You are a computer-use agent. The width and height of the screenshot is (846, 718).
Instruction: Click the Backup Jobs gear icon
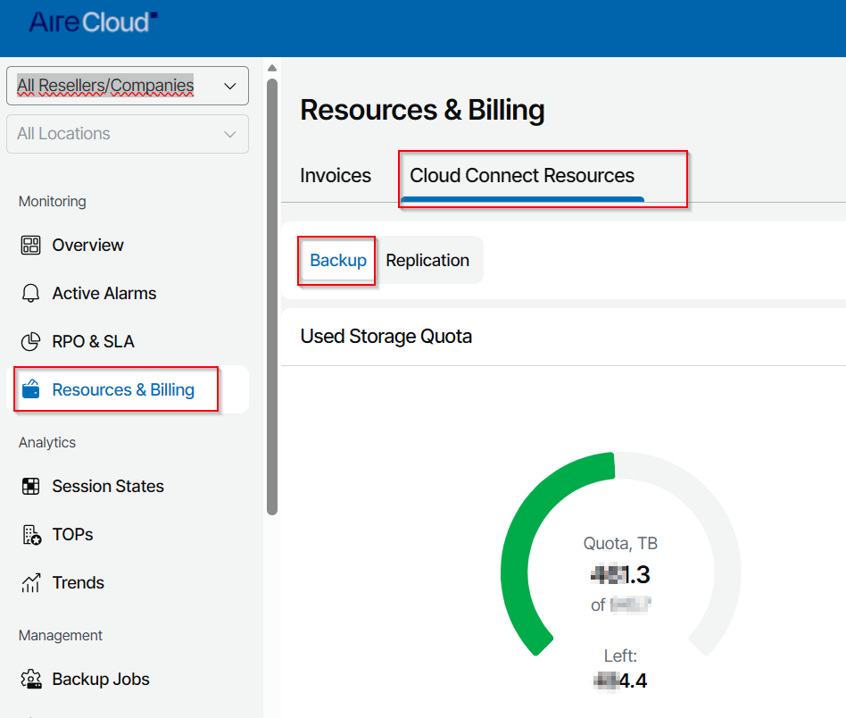tap(31, 679)
